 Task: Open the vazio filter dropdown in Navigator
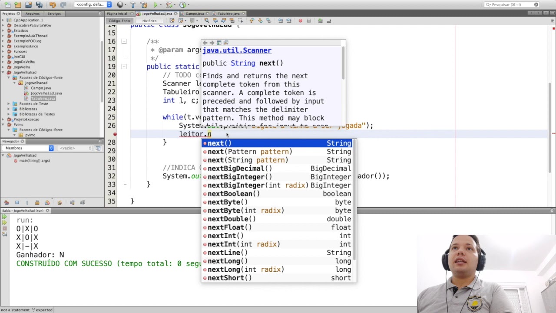(75, 148)
